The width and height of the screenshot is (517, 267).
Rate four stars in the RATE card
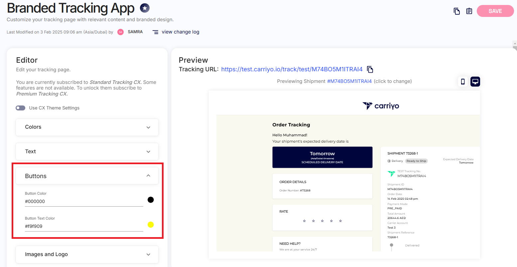(x=331, y=221)
